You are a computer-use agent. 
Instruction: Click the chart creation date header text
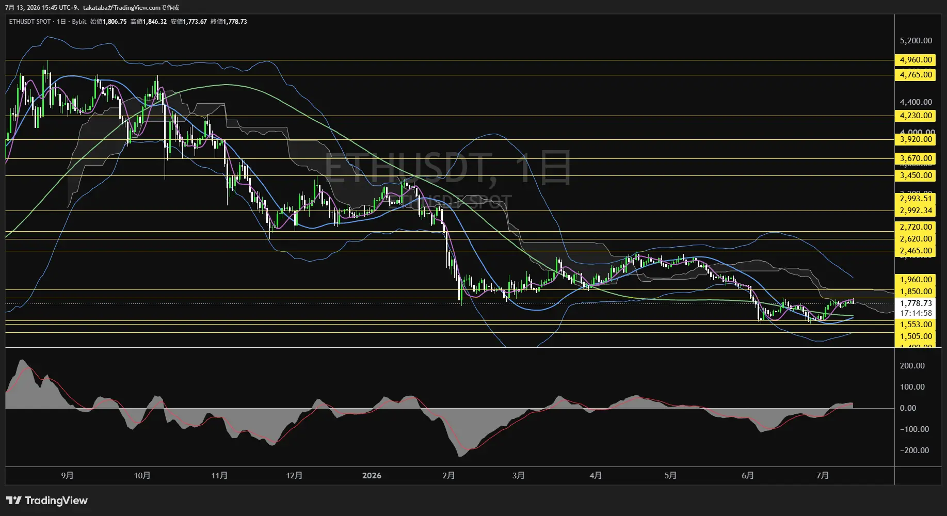coord(92,7)
